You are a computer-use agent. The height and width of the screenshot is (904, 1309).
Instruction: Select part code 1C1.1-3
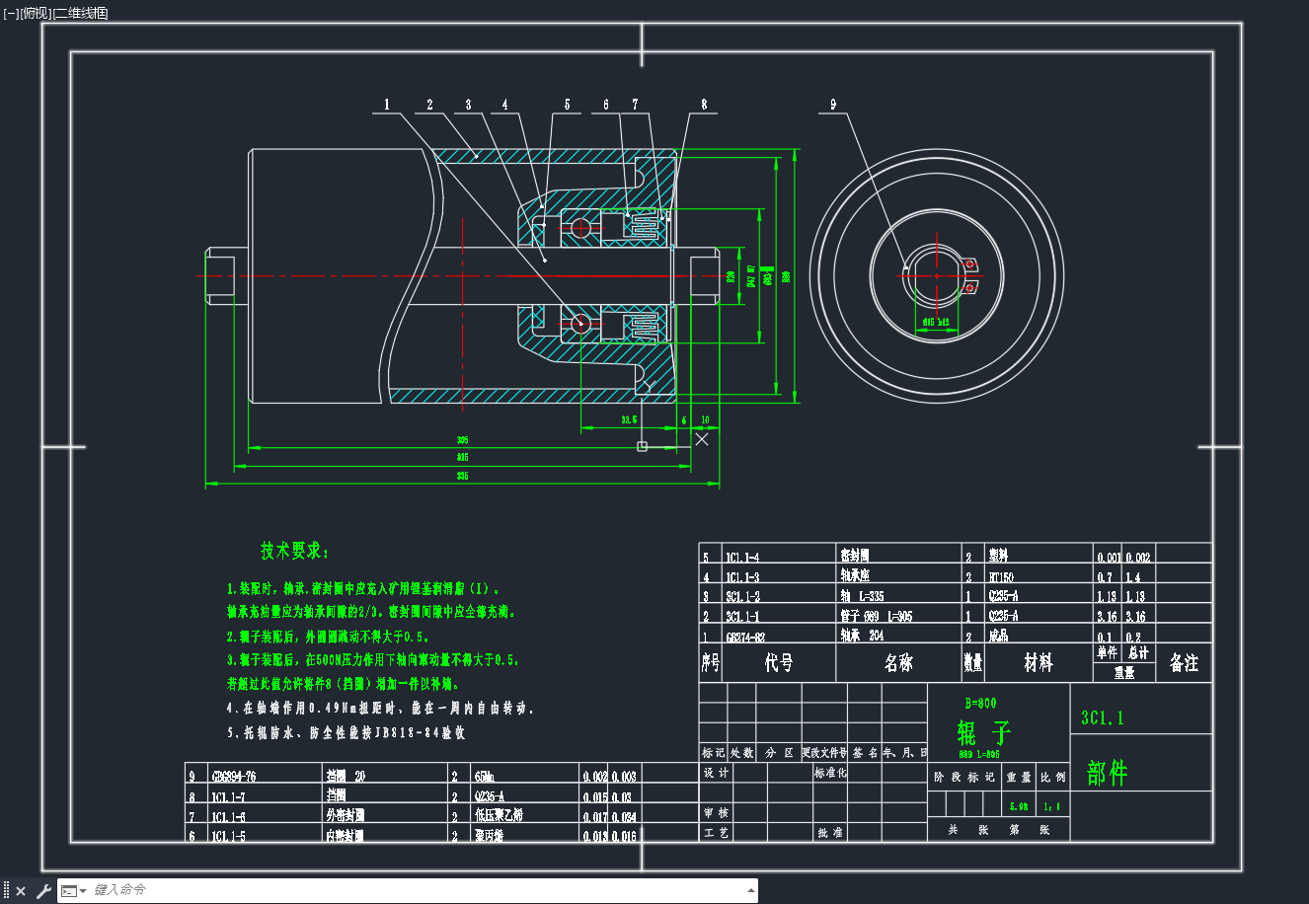(742, 577)
